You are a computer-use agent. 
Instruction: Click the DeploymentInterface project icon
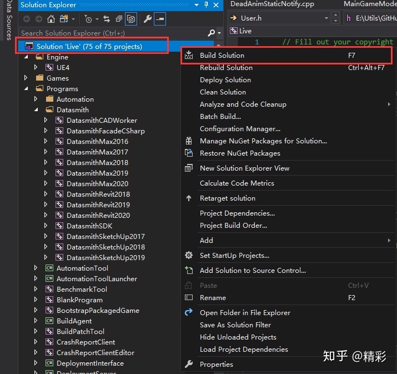49,363
